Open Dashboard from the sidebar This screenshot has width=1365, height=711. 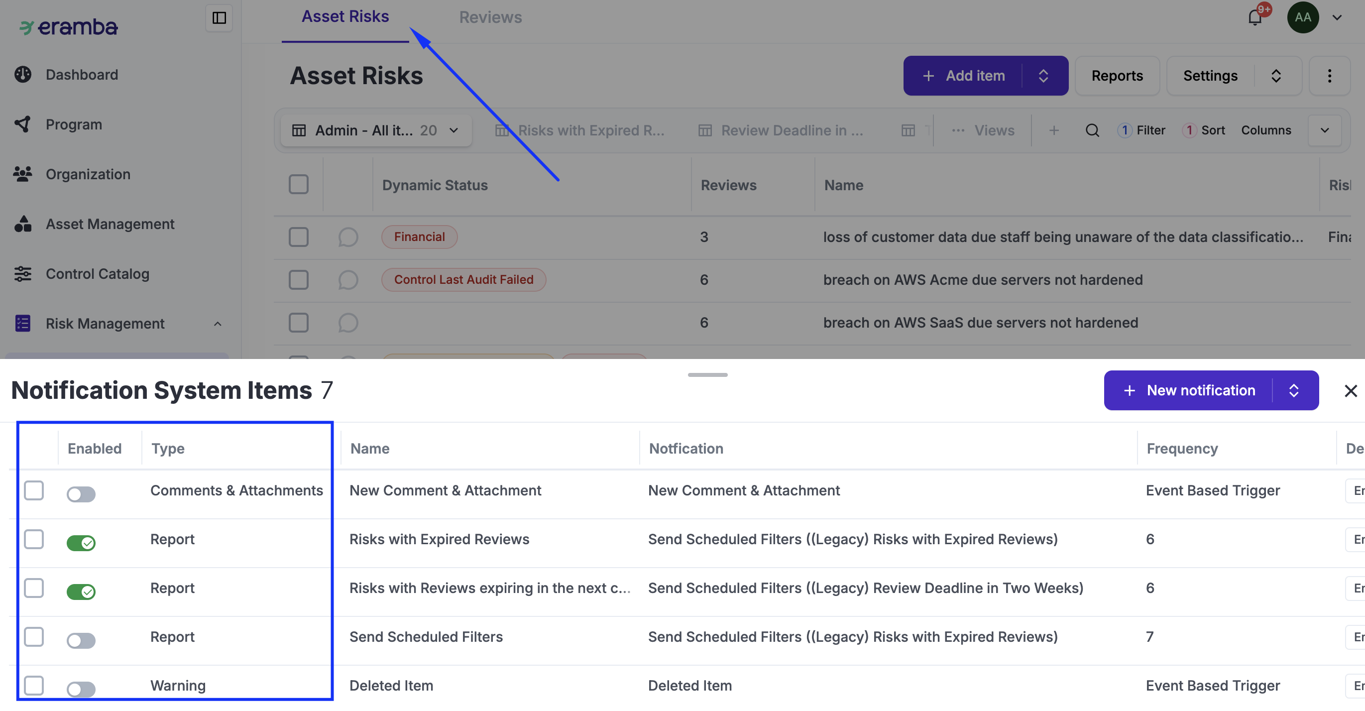(82, 75)
